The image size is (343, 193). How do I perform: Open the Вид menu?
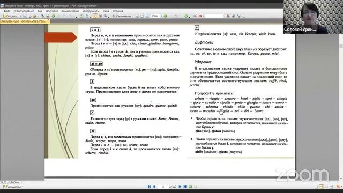click(40, 11)
